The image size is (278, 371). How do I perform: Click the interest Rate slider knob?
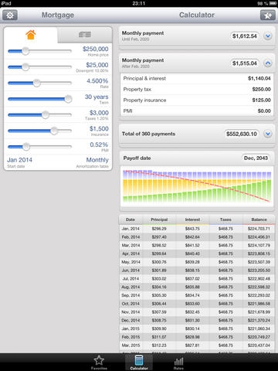pos(37,83)
